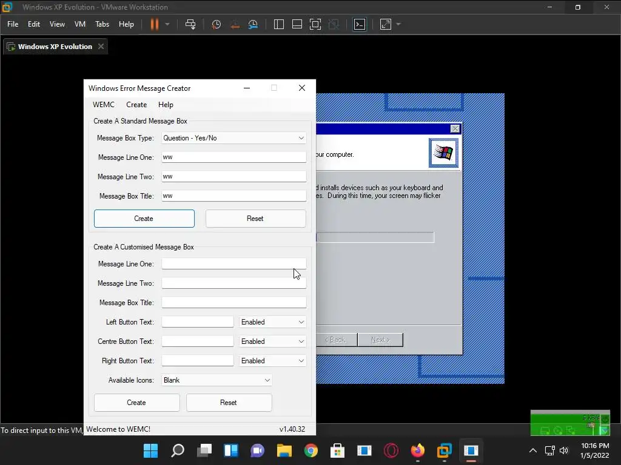The height and width of the screenshot is (465, 621).
Task: Click the Left Button Text field
Action: pyautogui.click(x=197, y=322)
